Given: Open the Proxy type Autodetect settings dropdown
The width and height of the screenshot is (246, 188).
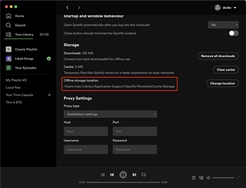Looking at the screenshot, I should 110,114.
